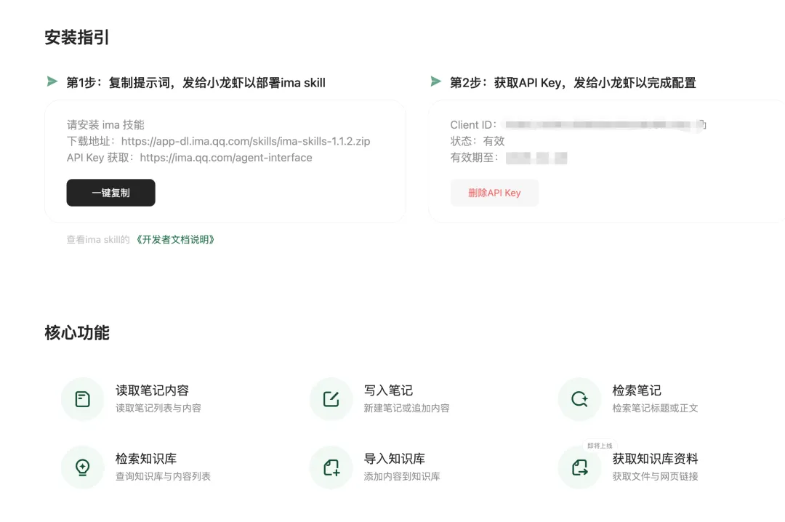This screenshot has height=522, width=785.
Task: Click the blurred 有效期至 date value
Action: [x=536, y=158]
